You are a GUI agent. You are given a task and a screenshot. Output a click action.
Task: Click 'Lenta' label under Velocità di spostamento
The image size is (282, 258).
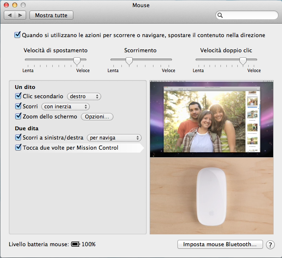(28, 70)
